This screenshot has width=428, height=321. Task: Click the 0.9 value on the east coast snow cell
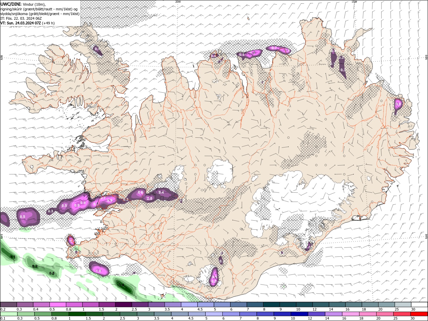pyautogui.click(x=398, y=104)
